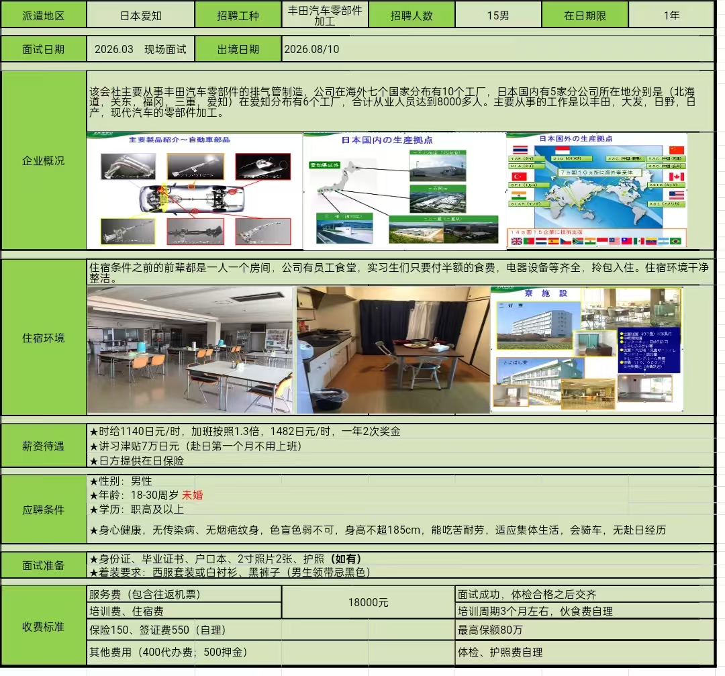Select the 派遣地区 header cell
The image size is (725, 676).
pos(44,15)
